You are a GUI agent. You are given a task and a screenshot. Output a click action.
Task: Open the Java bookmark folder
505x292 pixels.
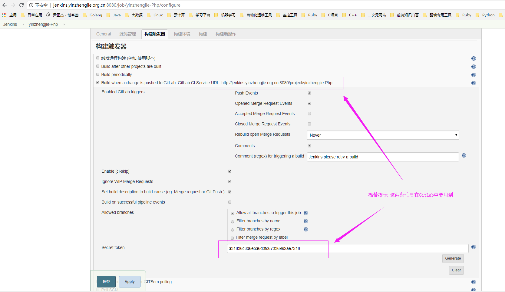click(x=114, y=15)
